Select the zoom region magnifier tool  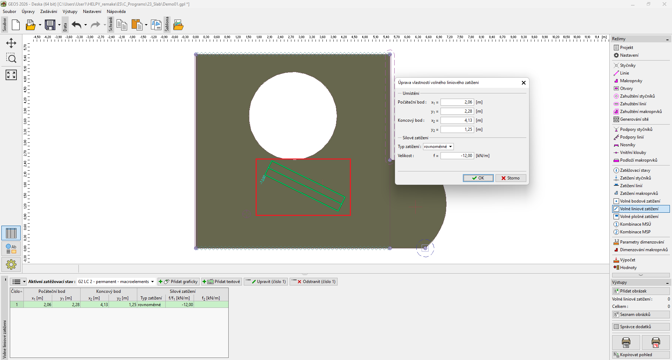pyautogui.click(x=11, y=58)
